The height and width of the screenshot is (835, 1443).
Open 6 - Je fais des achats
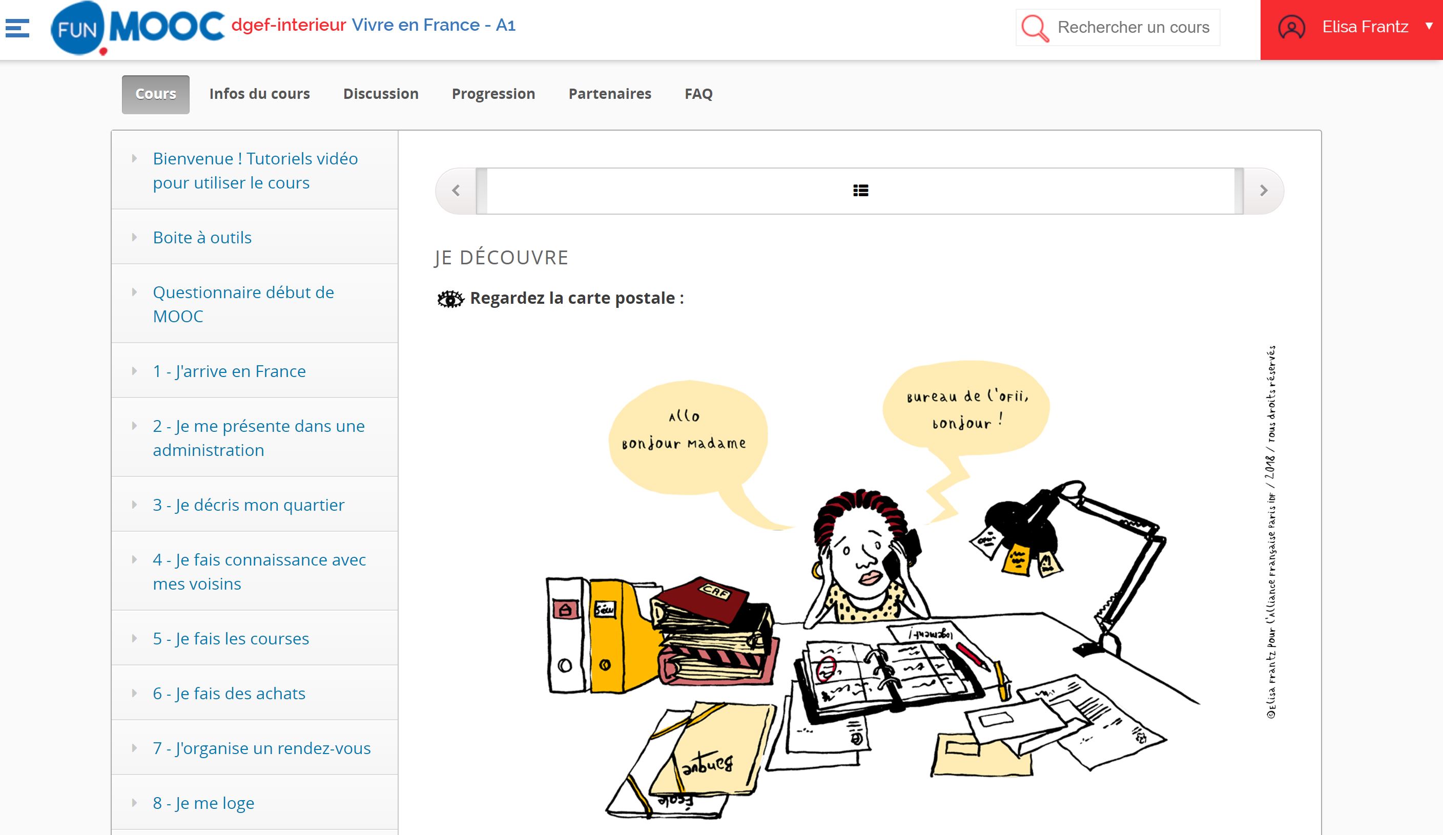[229, 694]
